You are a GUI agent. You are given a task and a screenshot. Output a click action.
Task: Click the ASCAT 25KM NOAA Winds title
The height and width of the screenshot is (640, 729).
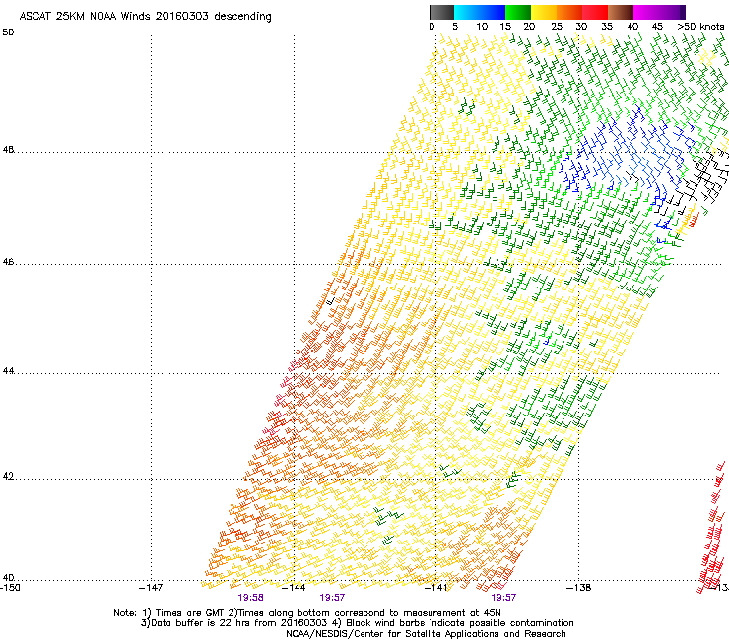(145, 16)
